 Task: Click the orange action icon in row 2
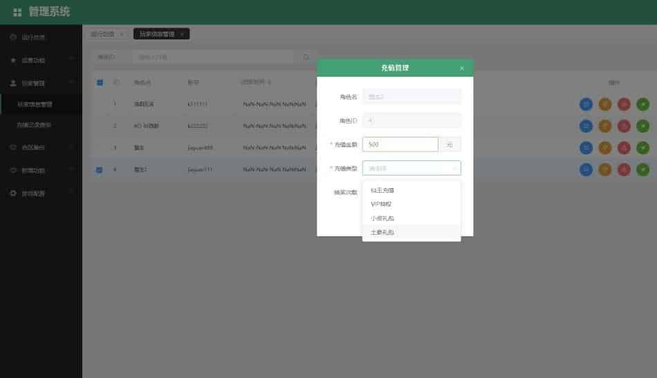pos(605,126)
